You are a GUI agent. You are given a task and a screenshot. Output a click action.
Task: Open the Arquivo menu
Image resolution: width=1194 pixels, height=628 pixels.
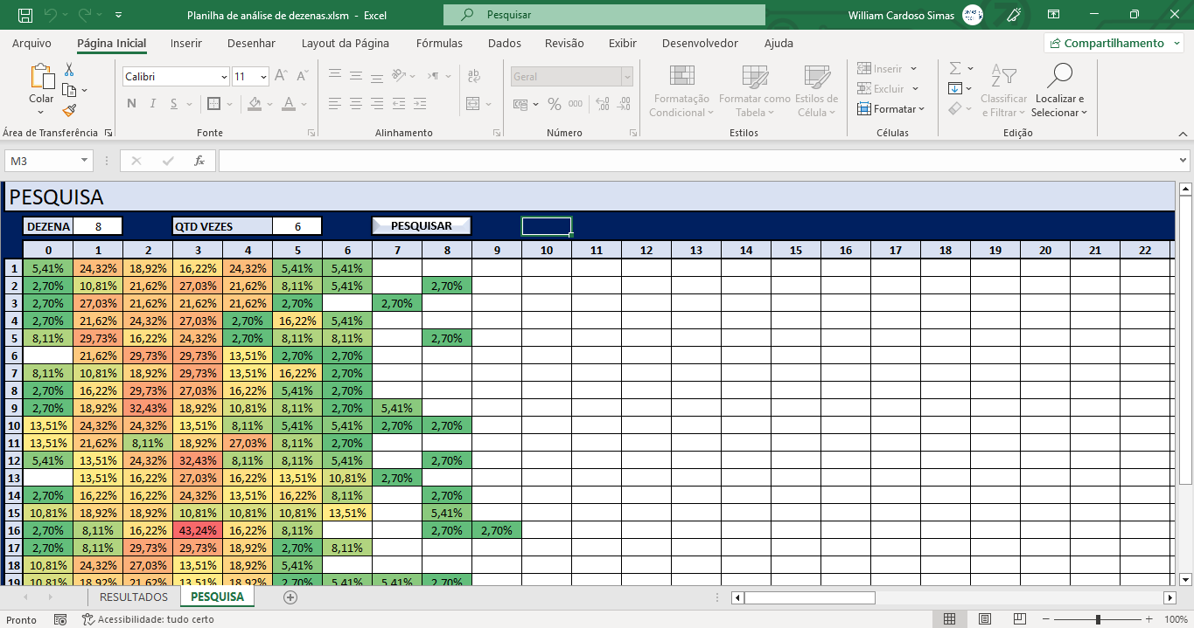click(x=31, y=43)
